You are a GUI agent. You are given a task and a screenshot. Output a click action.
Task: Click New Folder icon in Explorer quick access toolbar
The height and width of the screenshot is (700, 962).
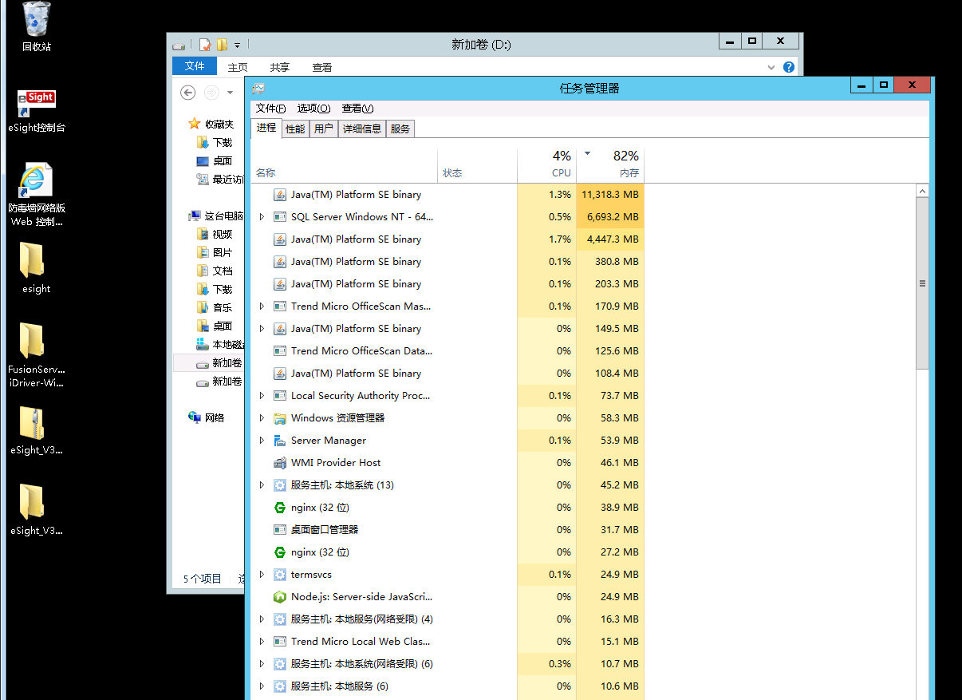pyautogui.click(x=223, y=45)
